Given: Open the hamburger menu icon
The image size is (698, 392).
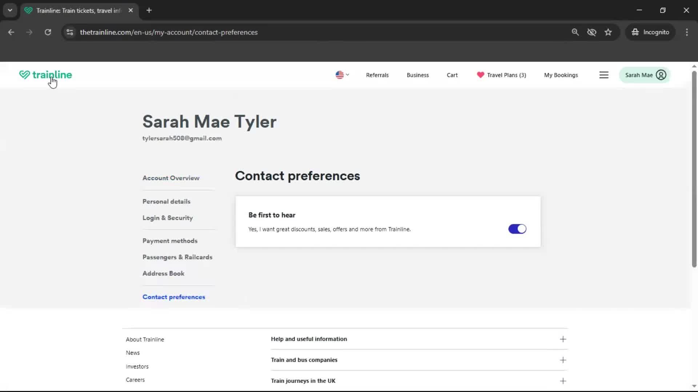Looking at the screenshot, I should point(604,75).
